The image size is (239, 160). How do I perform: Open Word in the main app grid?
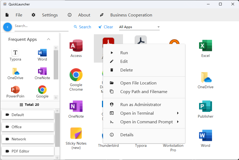pos(206,138)
